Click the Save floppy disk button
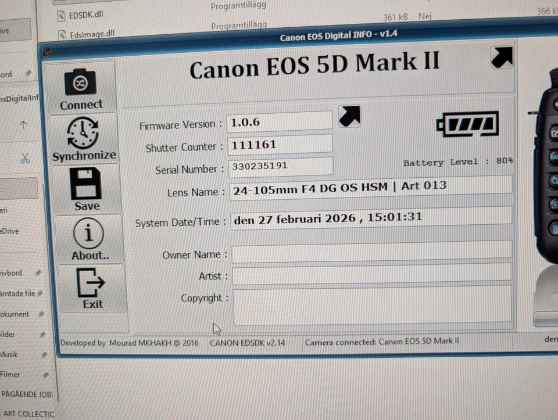The width and height of the screenshot is (558, 420). 87,189
